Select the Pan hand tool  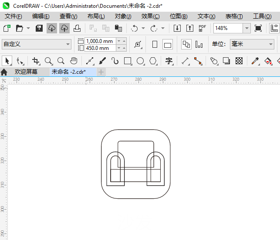(x=74, y=61)
